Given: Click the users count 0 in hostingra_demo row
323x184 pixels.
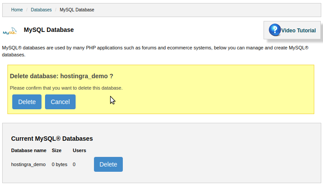Looking at the screenshot, I should tap(74, 164).
